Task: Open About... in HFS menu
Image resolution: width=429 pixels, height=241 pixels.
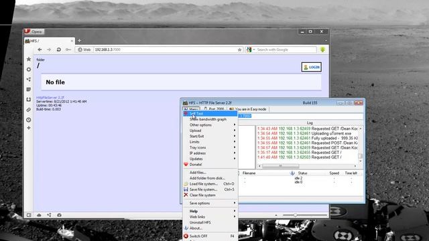Action: 210,228
